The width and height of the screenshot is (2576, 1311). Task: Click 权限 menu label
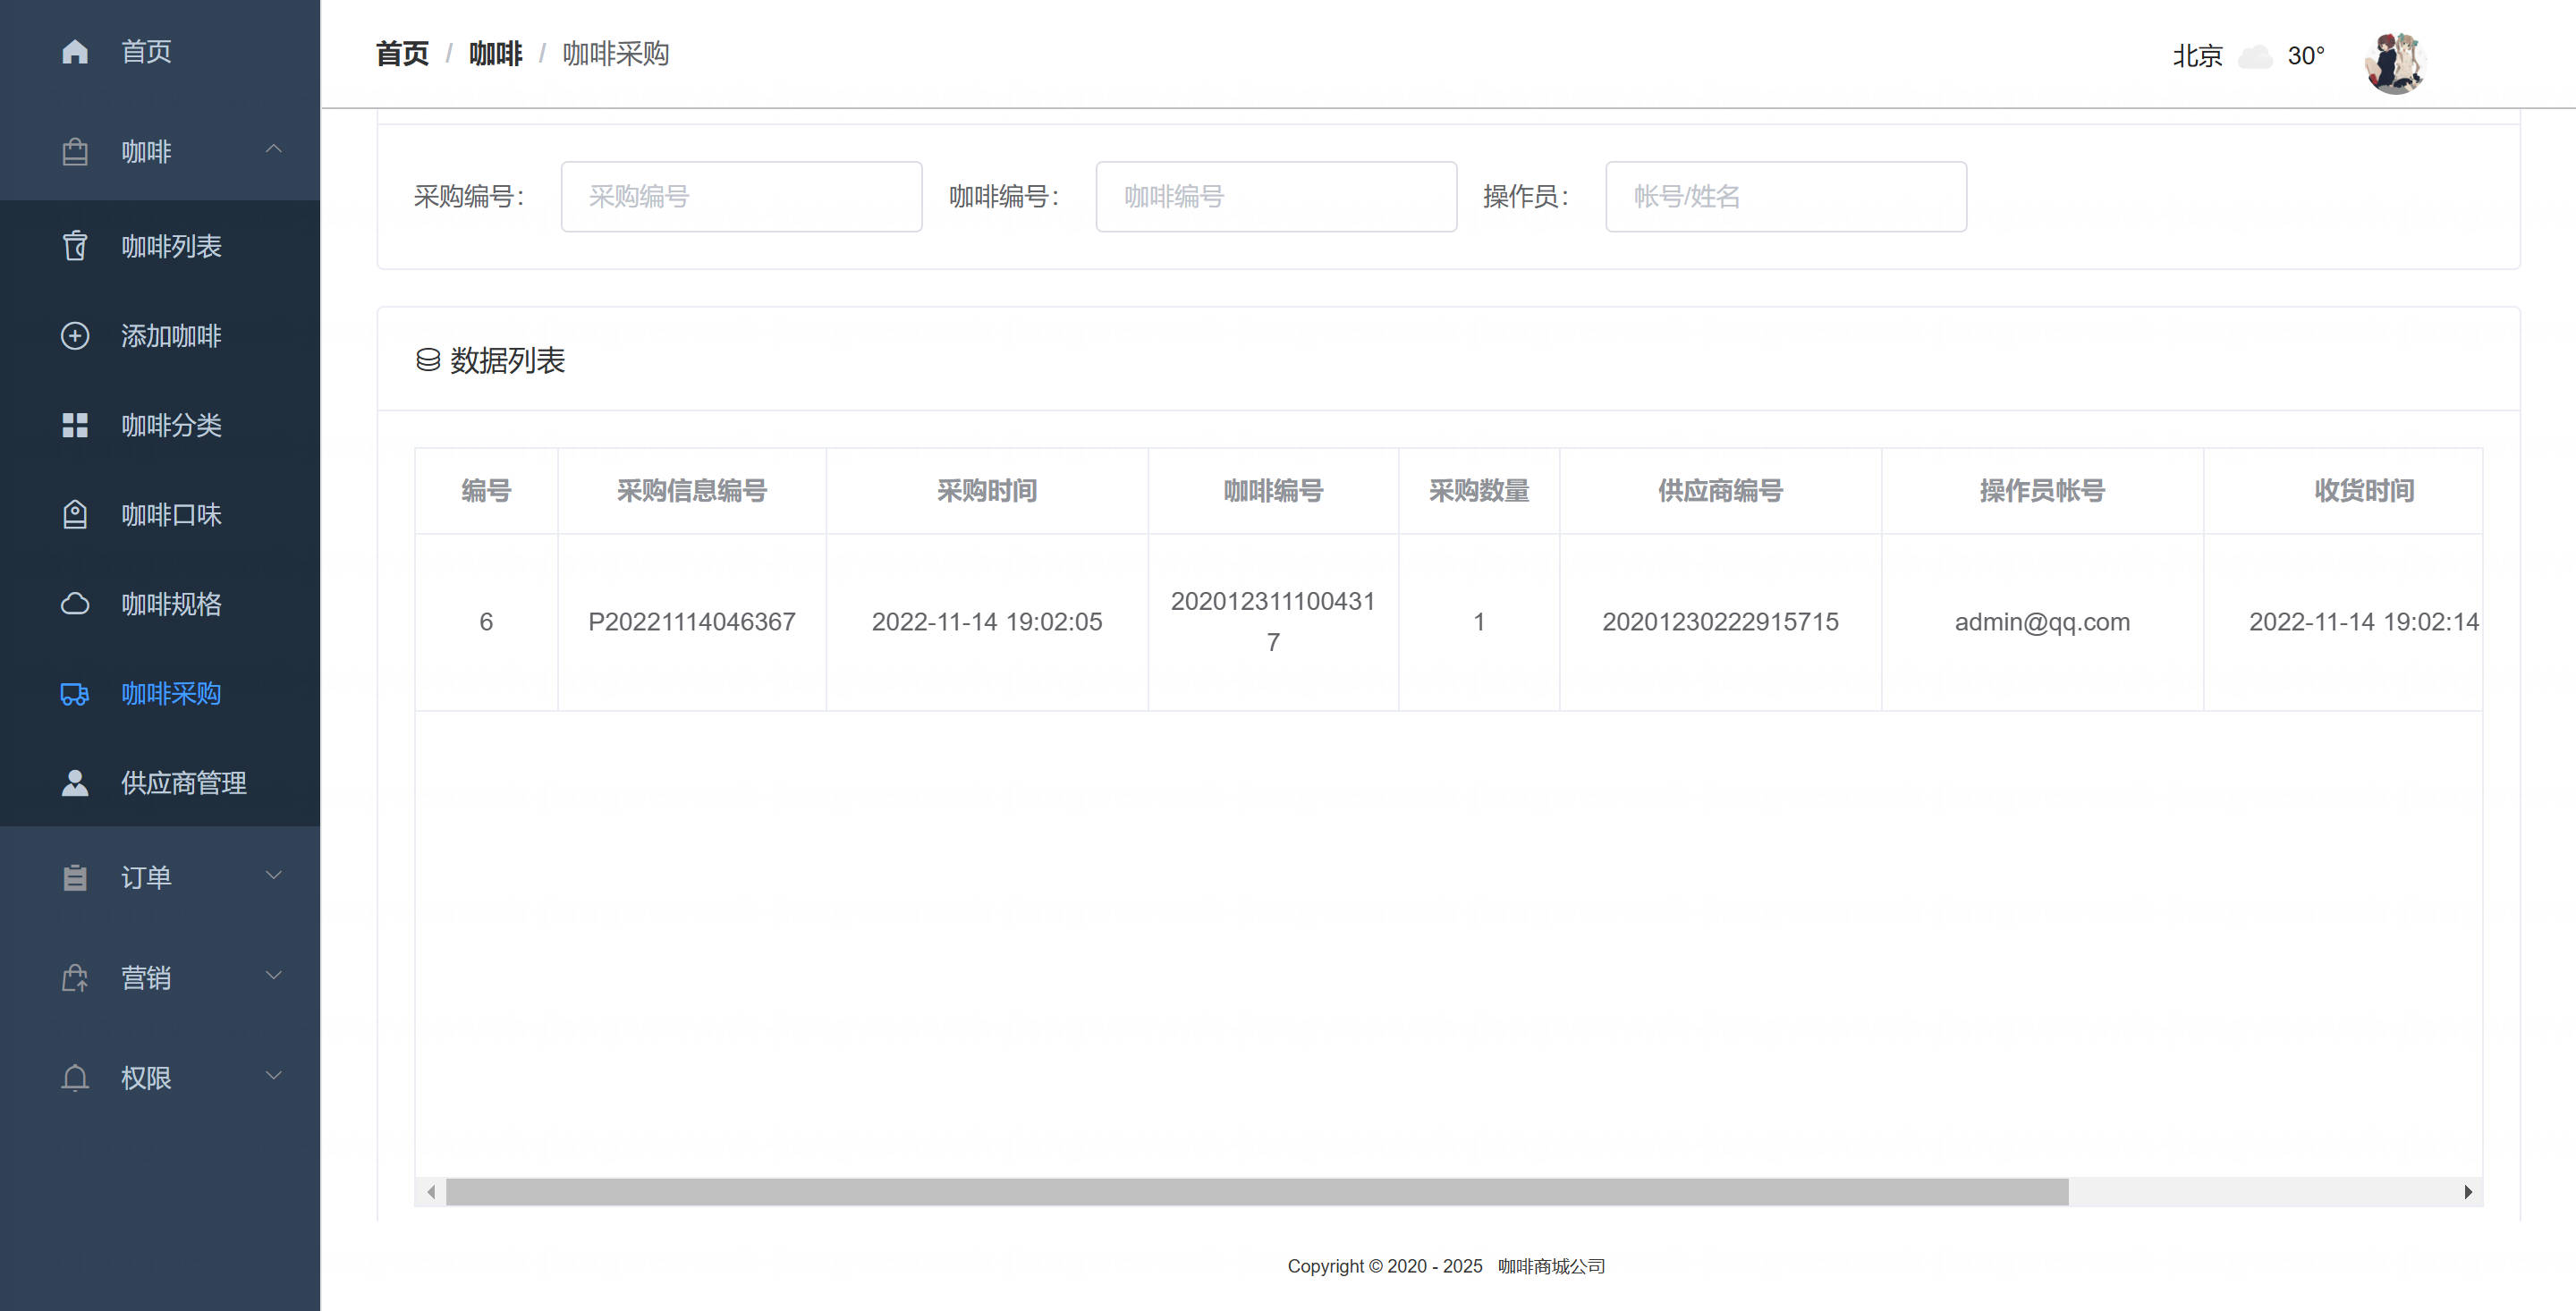point(146,1077)
